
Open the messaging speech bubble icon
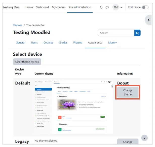point(107,7)
